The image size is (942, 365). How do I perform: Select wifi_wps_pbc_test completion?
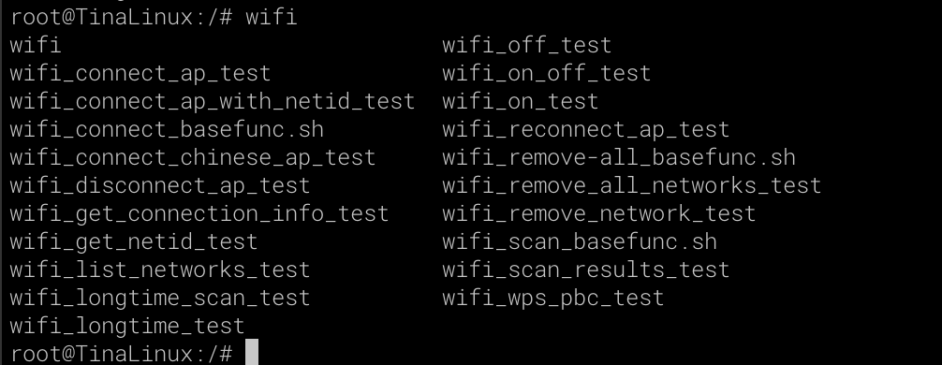click(553, 299)
